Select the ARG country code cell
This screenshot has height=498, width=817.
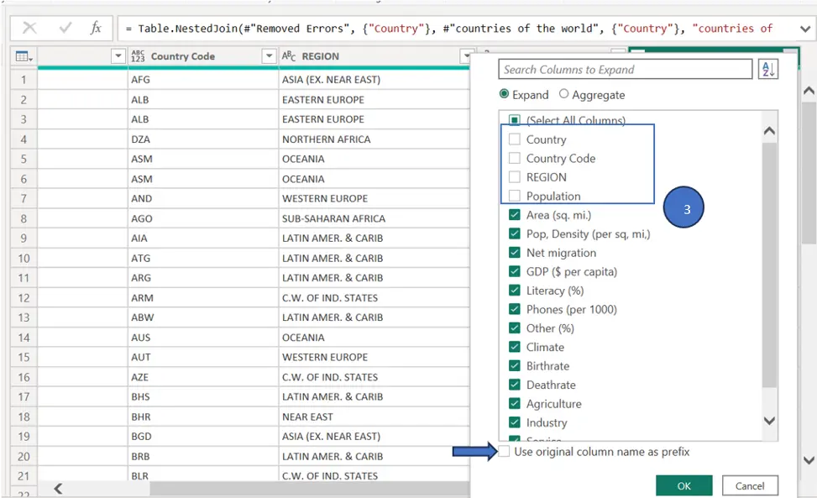(x=203, y=278)
